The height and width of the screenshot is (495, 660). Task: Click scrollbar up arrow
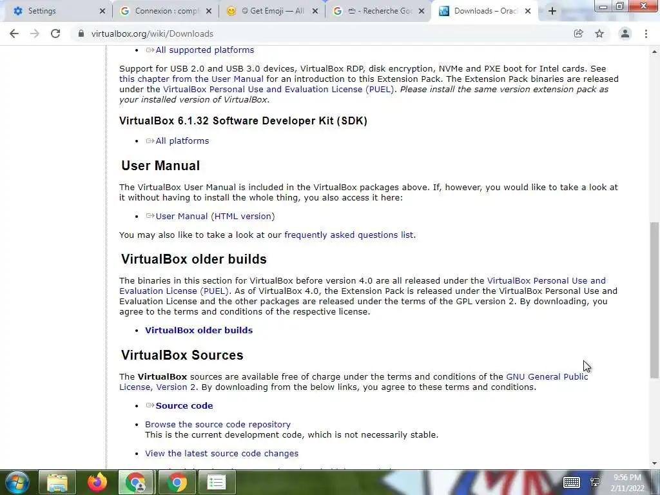pos(654,52)
